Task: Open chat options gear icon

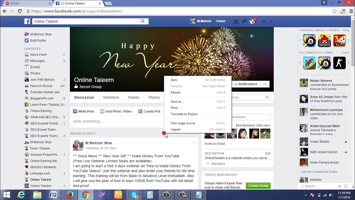Action: (x=340, y=186)
